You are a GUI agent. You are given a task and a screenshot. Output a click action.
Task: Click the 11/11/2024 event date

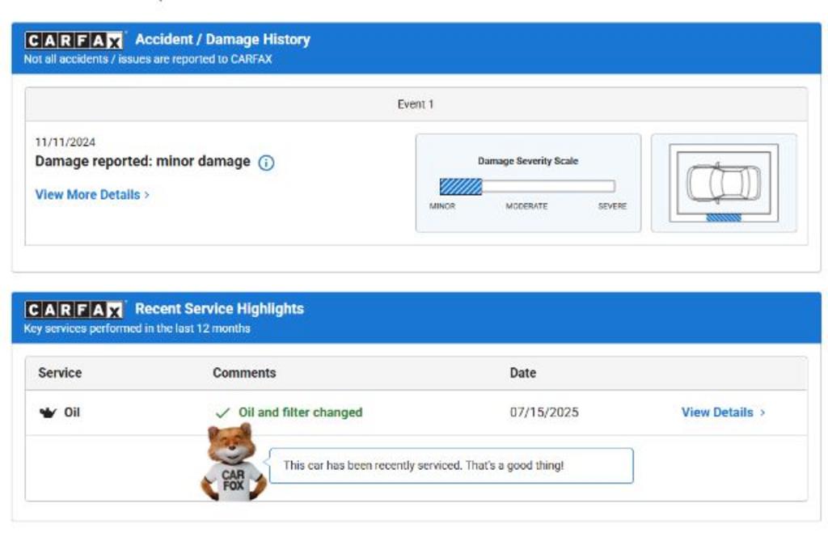click(65, 142)
